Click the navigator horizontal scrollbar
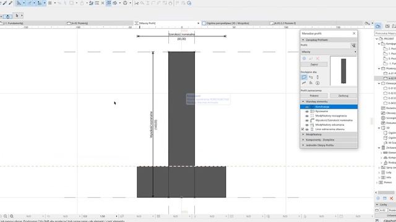 click(385, 192)
